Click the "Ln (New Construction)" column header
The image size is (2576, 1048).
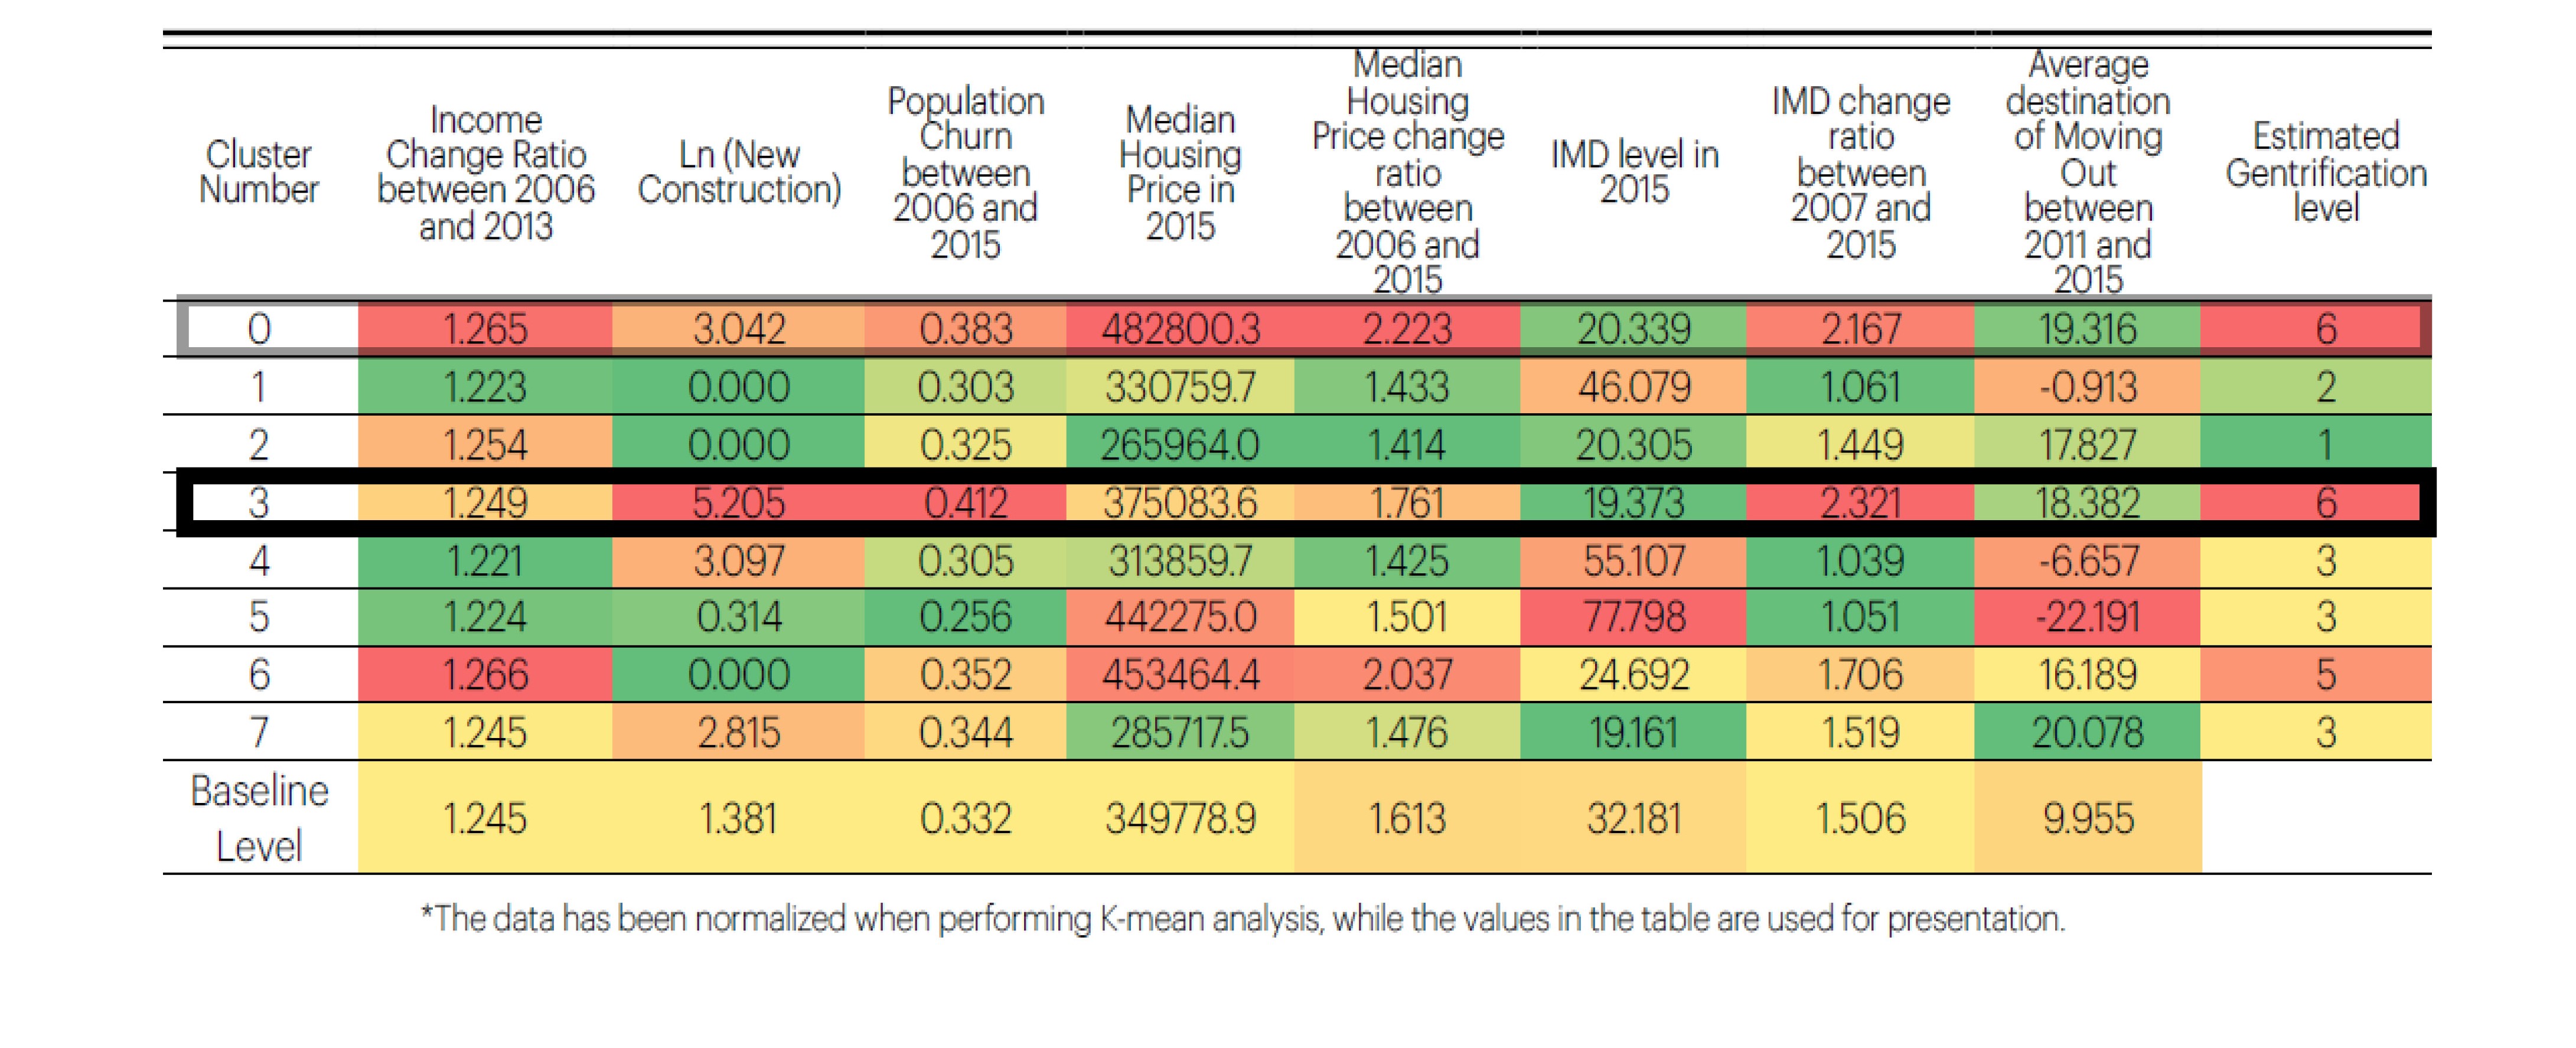tap(739, 172)
